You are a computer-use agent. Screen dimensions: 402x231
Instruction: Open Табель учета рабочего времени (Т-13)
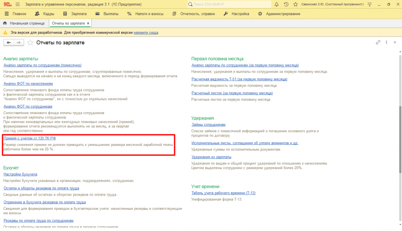click(223, 193)
